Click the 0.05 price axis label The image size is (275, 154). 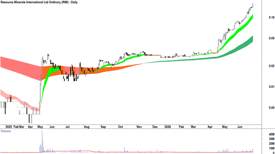tap(272, 38)
